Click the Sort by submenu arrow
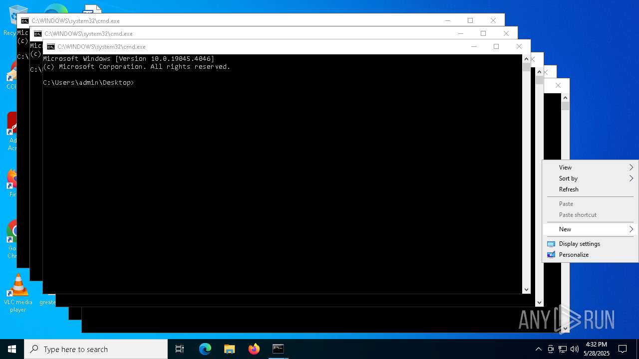 click(631, 179)
